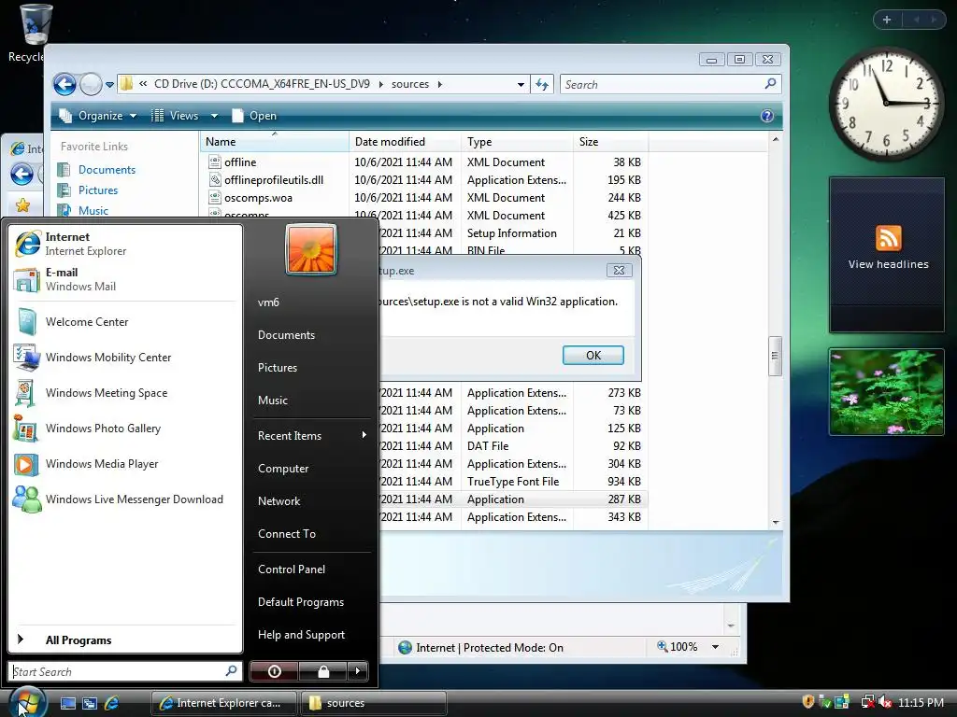This screenshot has height=717, width=957.
Task: Open Pictures favorite link in Explorer
Action: coord(97,190)
